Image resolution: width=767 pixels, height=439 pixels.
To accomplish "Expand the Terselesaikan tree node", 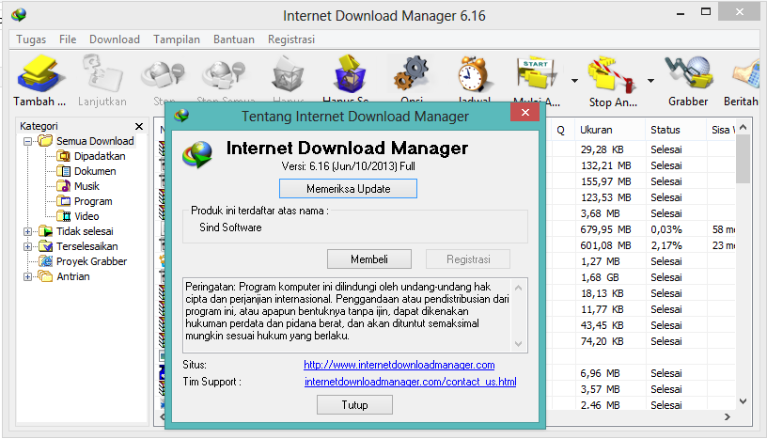I will (28, 246).
